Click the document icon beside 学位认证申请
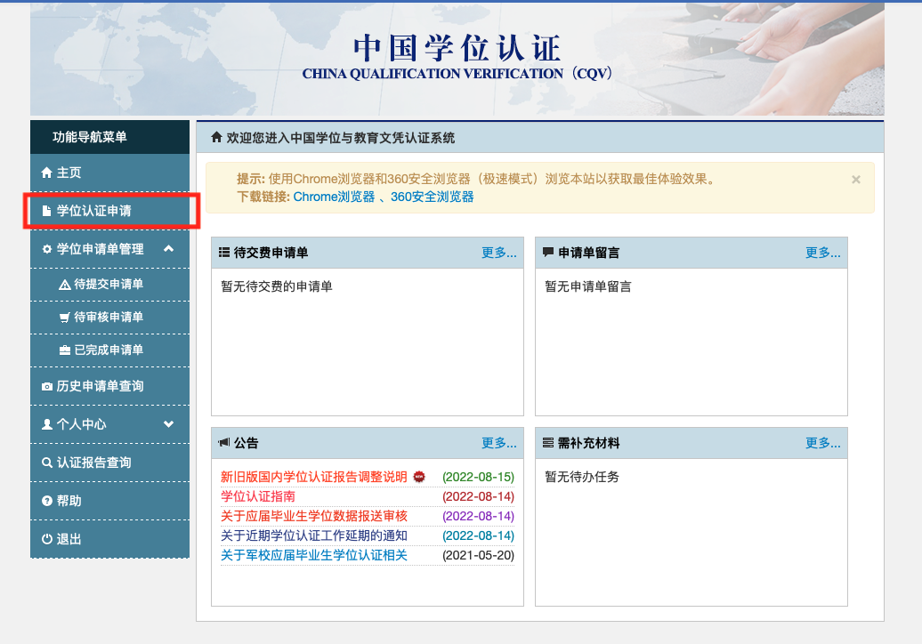Image resolution: width=922 pixels, height=644 pixels. point(47,211)
